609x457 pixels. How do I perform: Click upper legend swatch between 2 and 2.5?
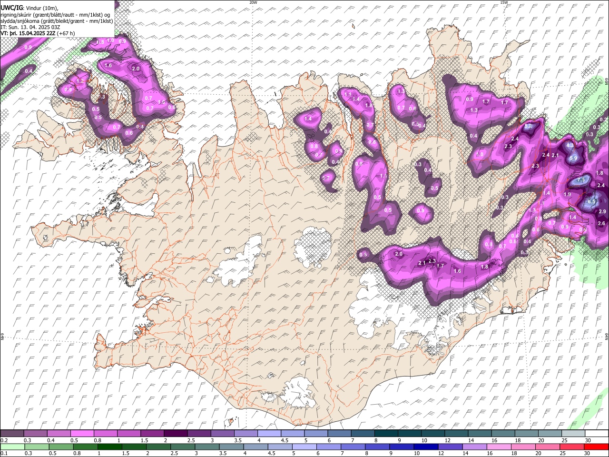(176, 434)
